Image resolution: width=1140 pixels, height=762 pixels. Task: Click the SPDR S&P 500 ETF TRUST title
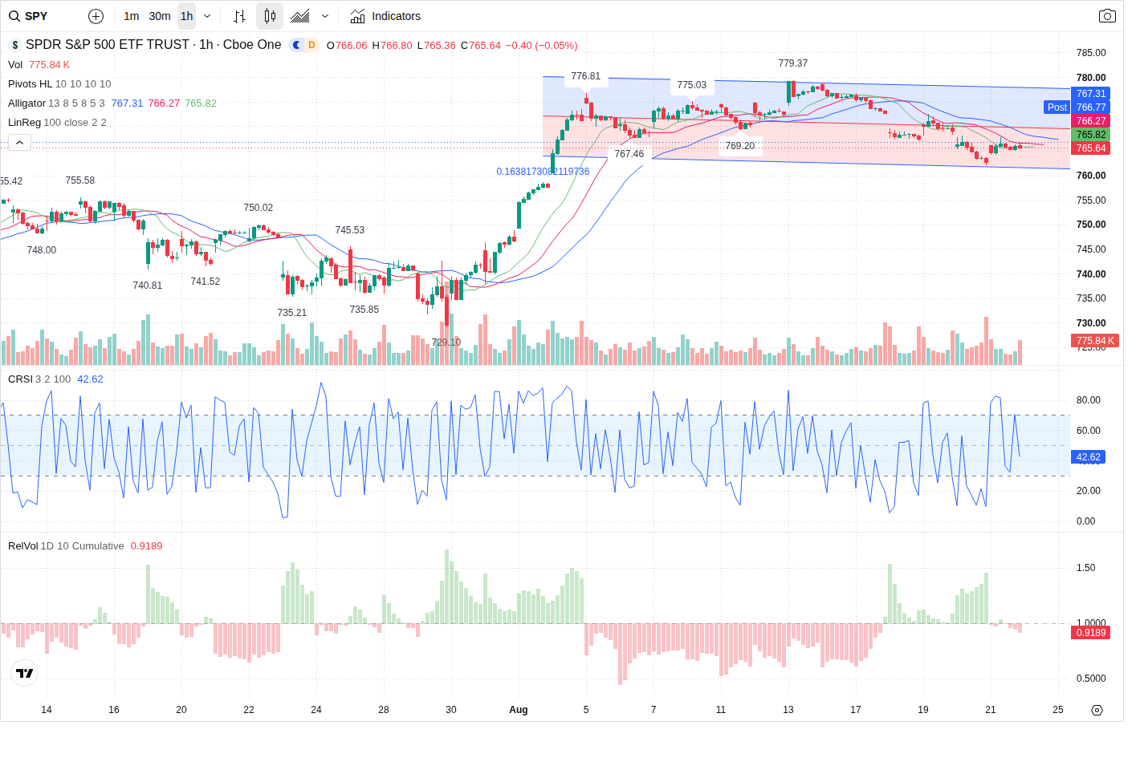(108, 45)
